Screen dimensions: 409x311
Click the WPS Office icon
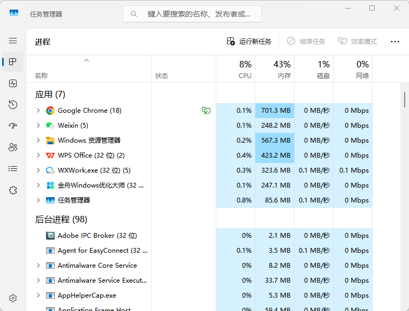pyautogui.click(x=50, y=155)
